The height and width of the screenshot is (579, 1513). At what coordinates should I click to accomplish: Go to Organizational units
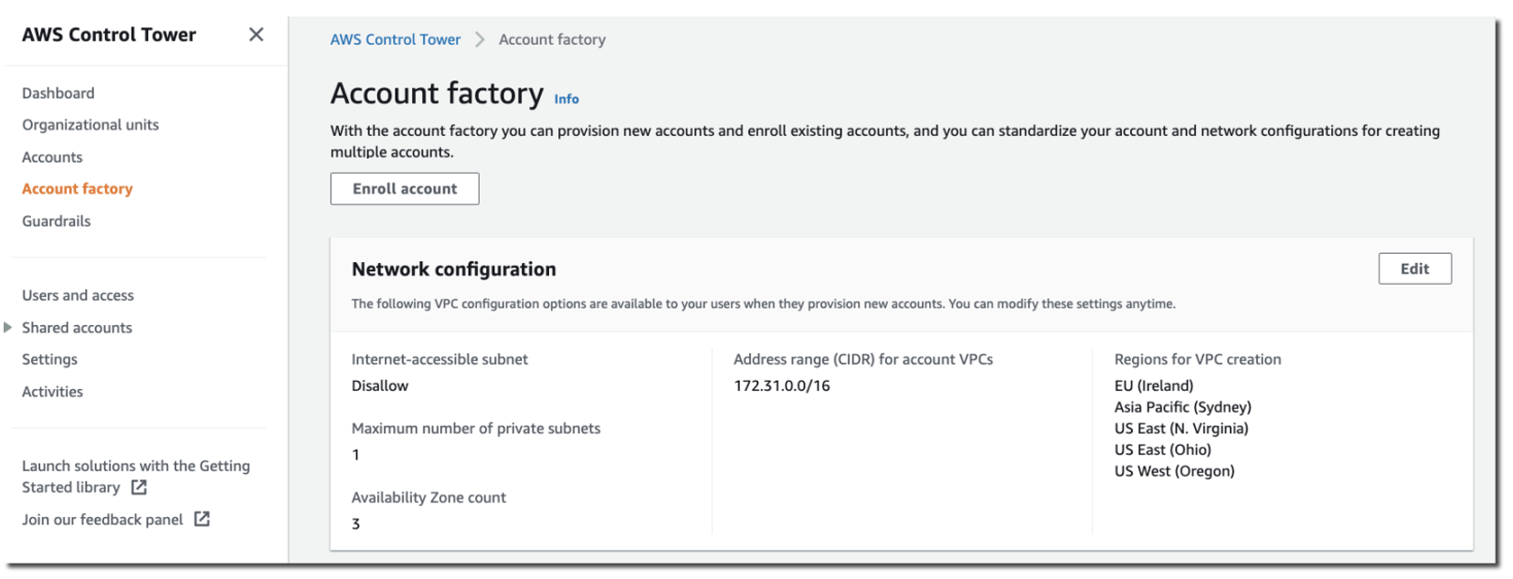pyautogui.click(x=90, y=125)
